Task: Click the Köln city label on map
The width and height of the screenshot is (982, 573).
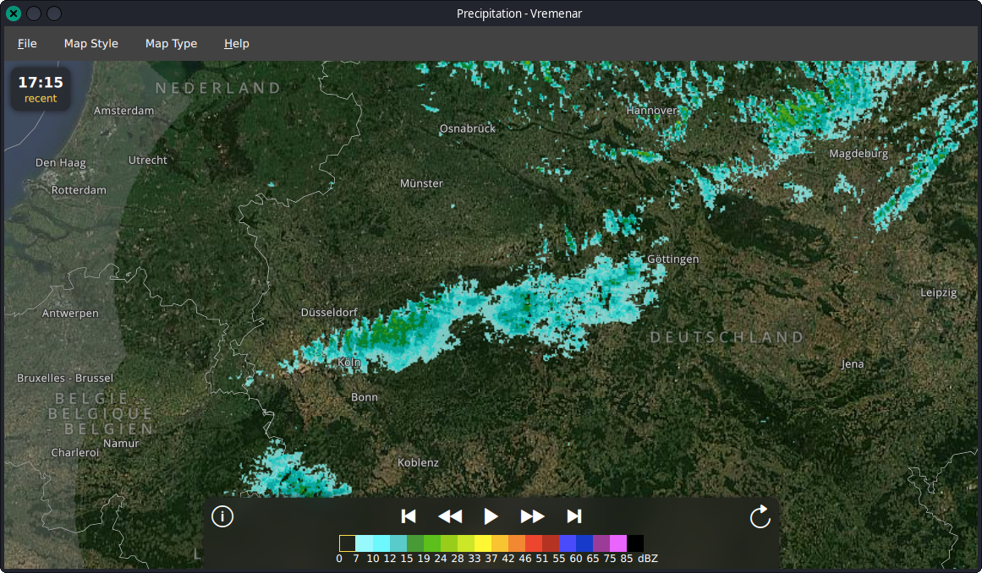Action: point(349,363)
